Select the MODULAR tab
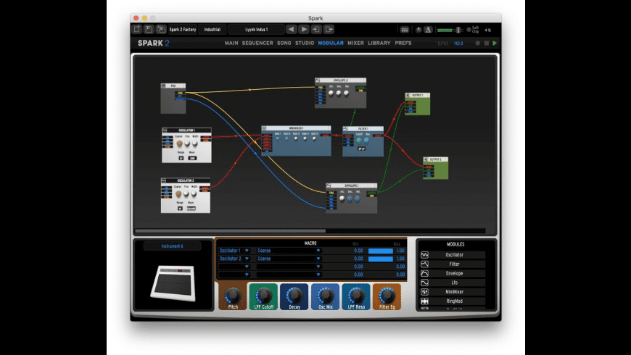This screenshot has height=355, width=631. [331, 43]
